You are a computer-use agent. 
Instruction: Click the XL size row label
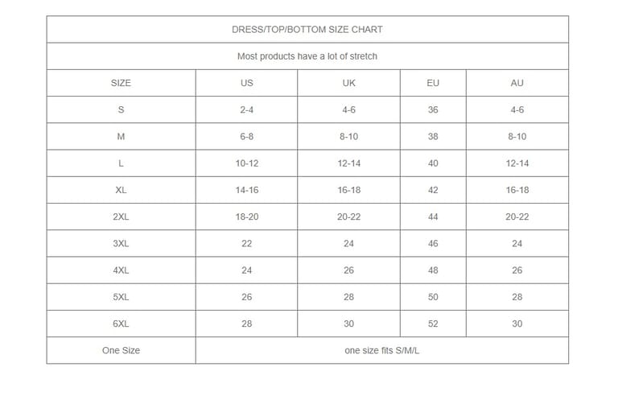(121, 190)
